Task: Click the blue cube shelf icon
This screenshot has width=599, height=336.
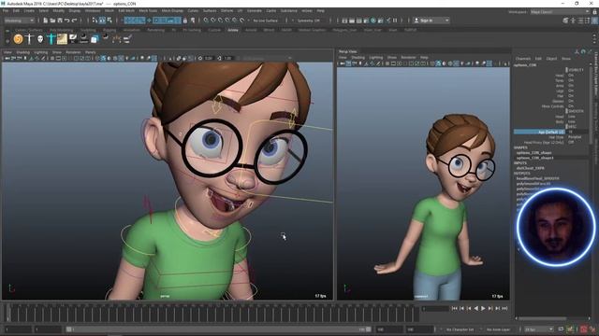Action: click(95, 38)
